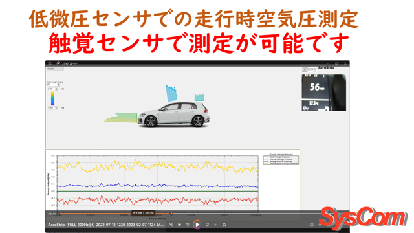Click the mini player icon in control bar
Image resolution: width=414 pixels, height=233 pixels.
pyautogui.click(x=312, y=225)
